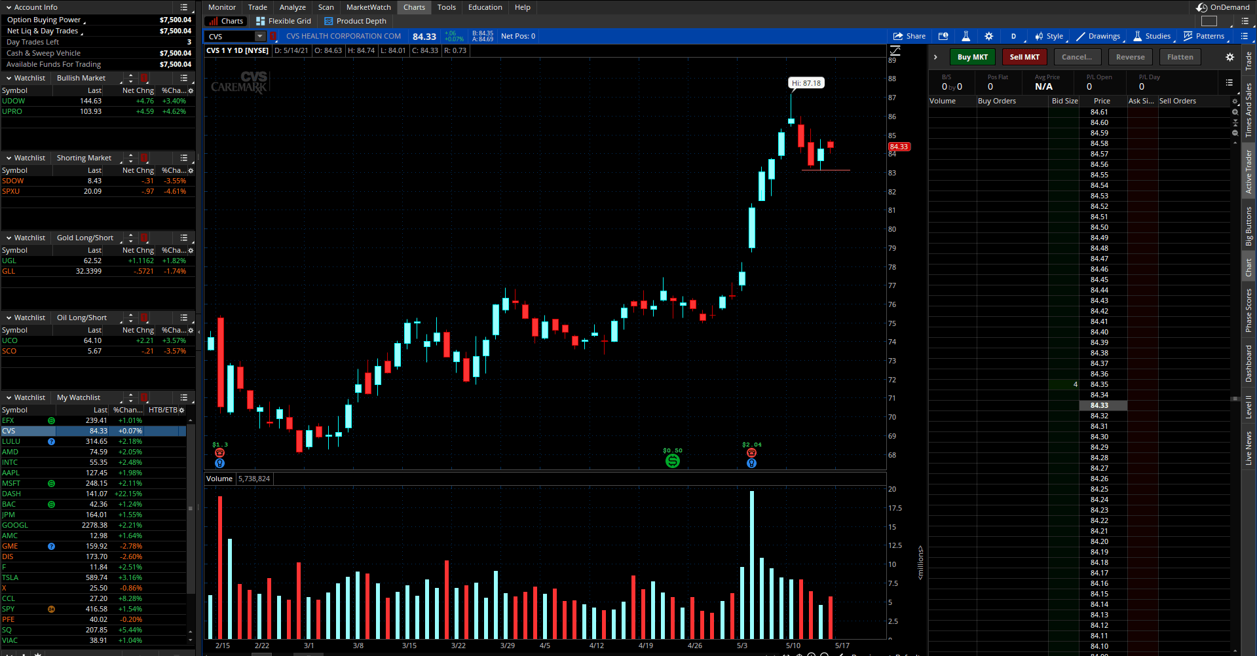This screenshot has width=1257, height=656.
Task: Open the Active Trader settings gear
Action: pyautogui.click(x=1229, y=57)
